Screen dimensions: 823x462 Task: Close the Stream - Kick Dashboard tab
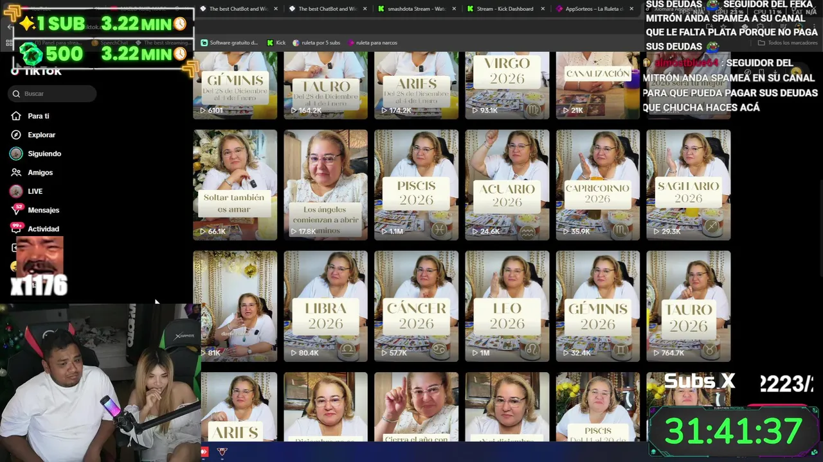[543, 9]
